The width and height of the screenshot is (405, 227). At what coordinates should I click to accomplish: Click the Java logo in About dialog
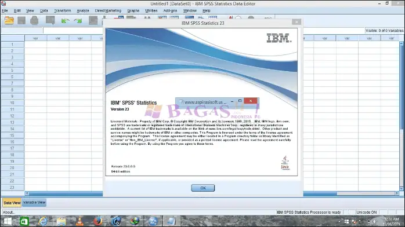[x=285, y=163]
